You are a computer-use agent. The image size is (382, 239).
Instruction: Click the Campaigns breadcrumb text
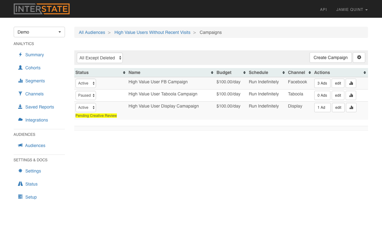(211, 32)
